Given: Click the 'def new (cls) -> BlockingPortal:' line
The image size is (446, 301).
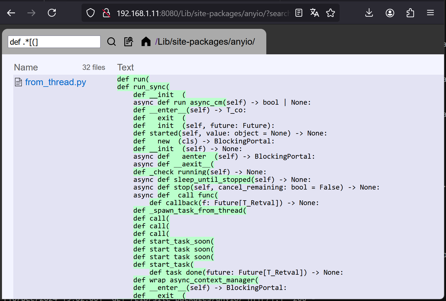Looking at the screenshot, I should coord(204,141).
